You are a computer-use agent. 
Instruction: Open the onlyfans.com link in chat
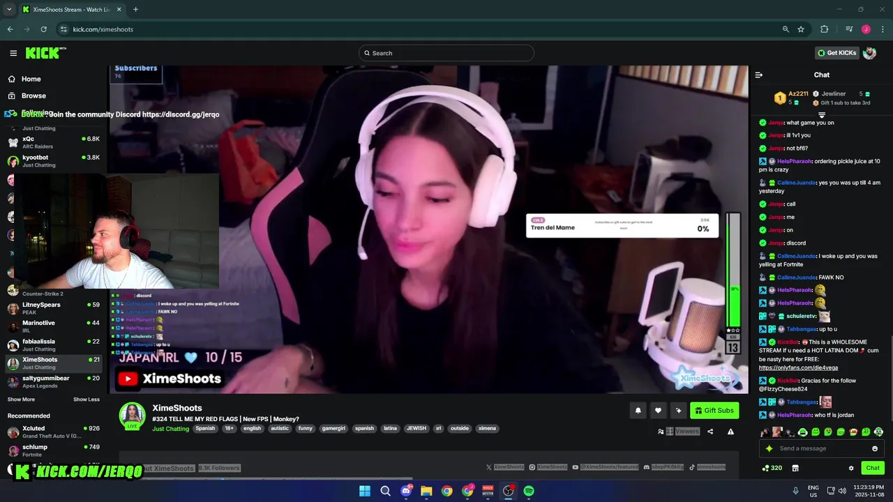pos(798,367)
